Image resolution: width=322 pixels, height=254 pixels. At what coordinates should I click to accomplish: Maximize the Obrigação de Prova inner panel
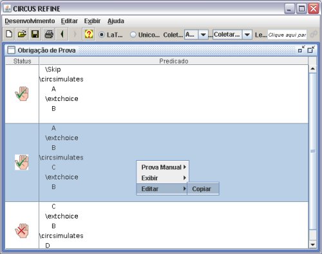311,50
